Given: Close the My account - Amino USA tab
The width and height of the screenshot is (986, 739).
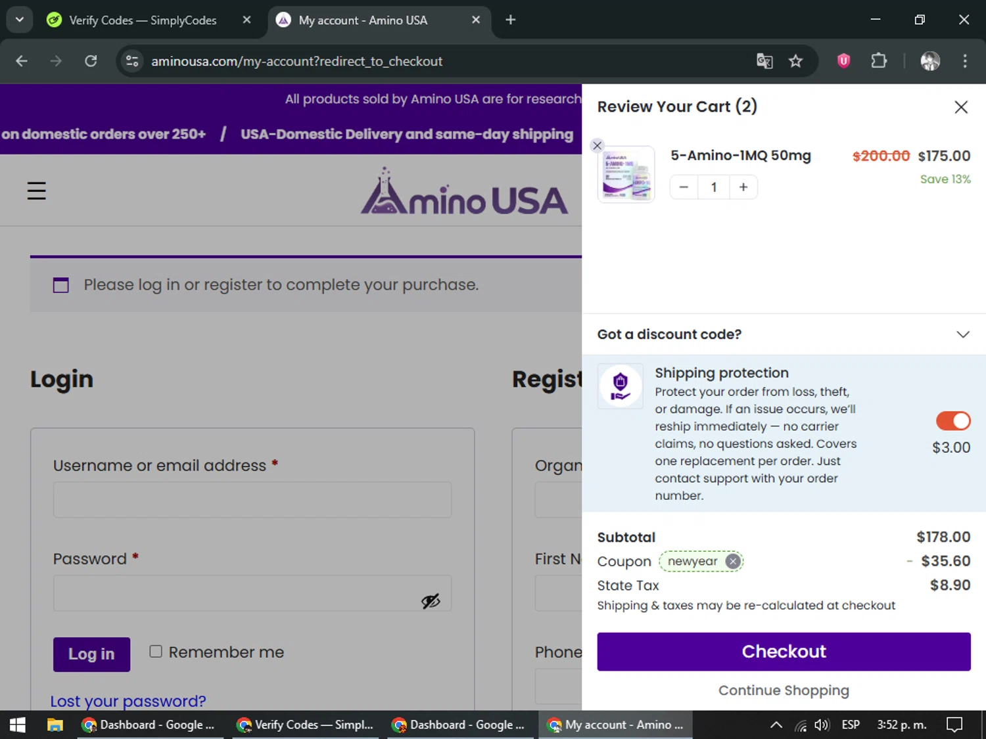Looking at the screenshot, I should (x=476, y=20).
